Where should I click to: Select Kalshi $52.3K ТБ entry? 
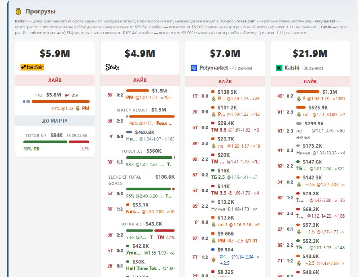pyautogui.click(x=310, y=244)
